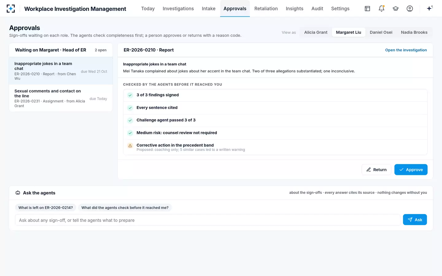Send the question with the Ask button
This screenshot has height=276, width=442.
pyautogui.click(x=415, y=220)
